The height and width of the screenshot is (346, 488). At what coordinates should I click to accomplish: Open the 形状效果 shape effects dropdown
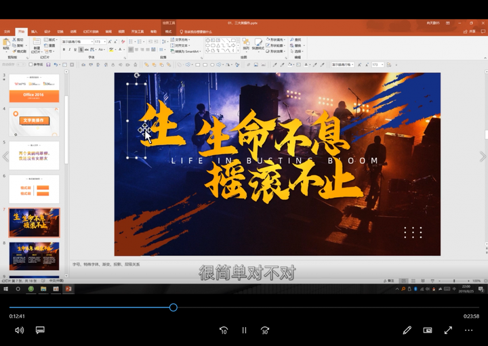[275, 51]
